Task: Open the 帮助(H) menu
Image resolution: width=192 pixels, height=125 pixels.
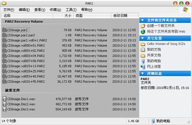Action: pyautogui.click(x=87, y=10)
